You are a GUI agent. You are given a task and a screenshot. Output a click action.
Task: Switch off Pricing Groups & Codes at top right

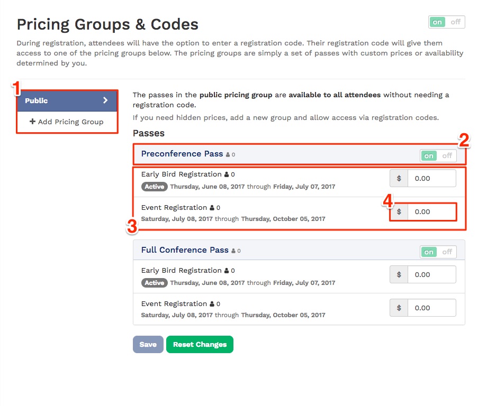[456, 22]
